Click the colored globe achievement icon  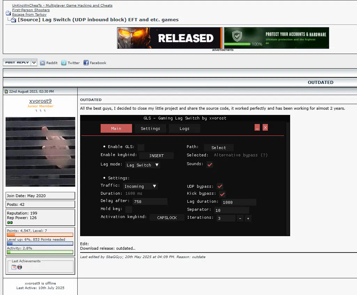click(x=20, y=267)
